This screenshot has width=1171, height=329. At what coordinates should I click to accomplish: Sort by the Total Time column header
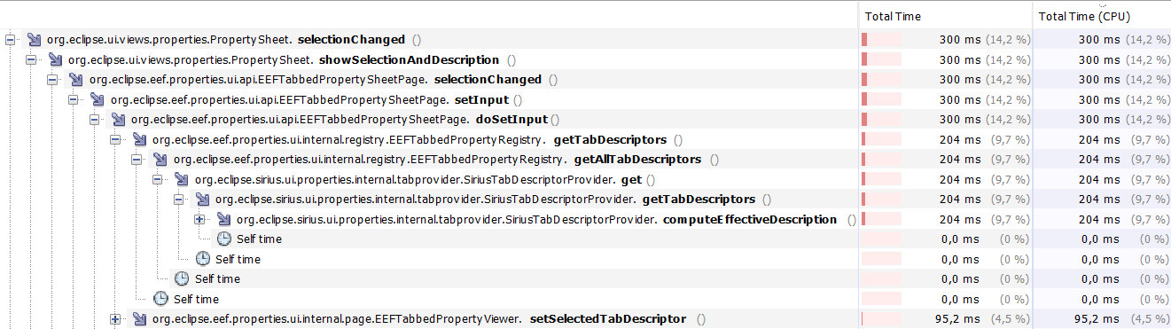(946, 16)
